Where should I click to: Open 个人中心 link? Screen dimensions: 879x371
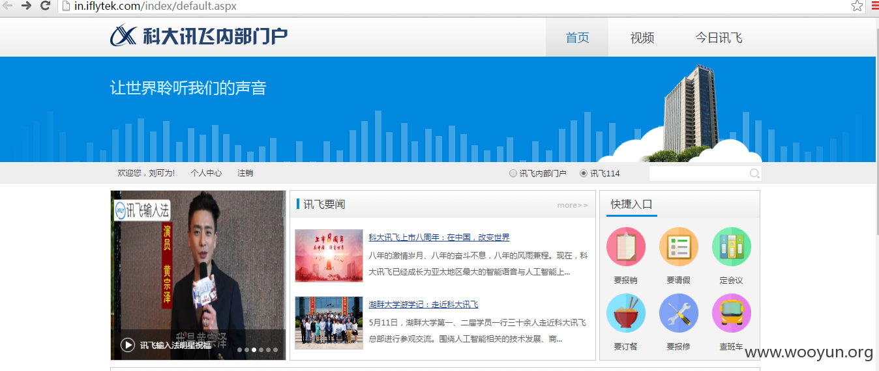pyautogui.click(x=206, y=173)
